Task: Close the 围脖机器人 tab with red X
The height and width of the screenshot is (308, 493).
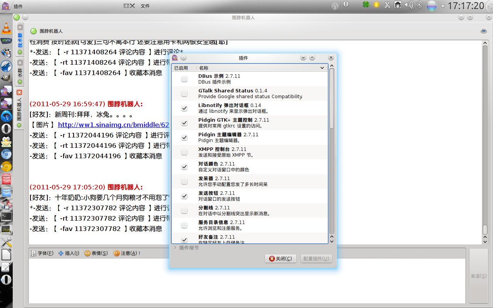Action: coord(20,92)
